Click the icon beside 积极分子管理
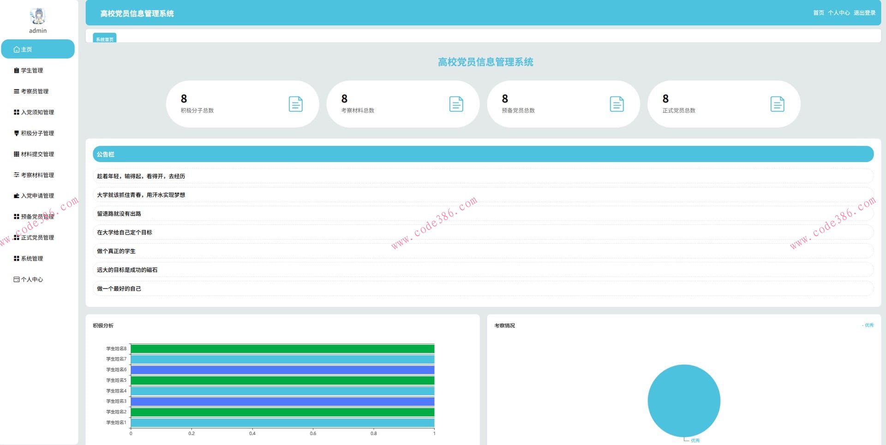This screenshot has height=445, width=886. (17, 133)
